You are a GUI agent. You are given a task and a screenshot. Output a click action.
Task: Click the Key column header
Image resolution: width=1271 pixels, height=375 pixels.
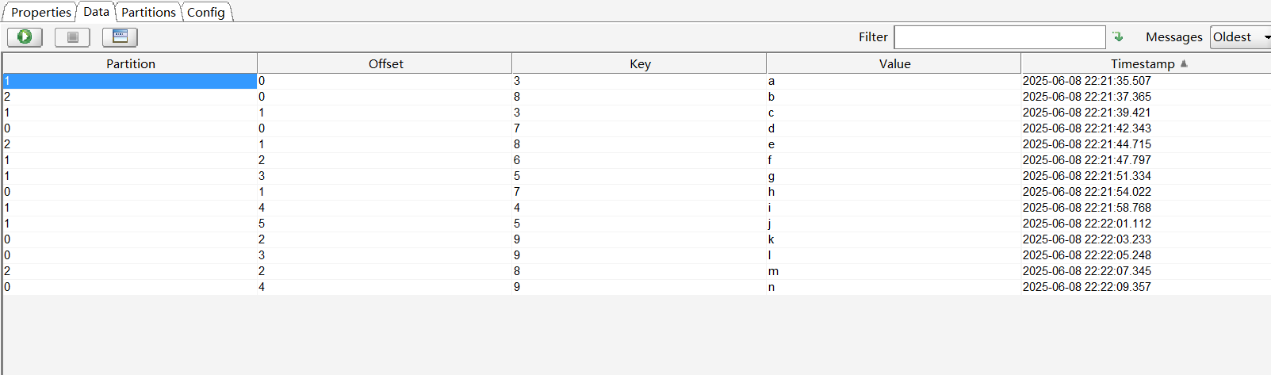click(x=640, y=63)
